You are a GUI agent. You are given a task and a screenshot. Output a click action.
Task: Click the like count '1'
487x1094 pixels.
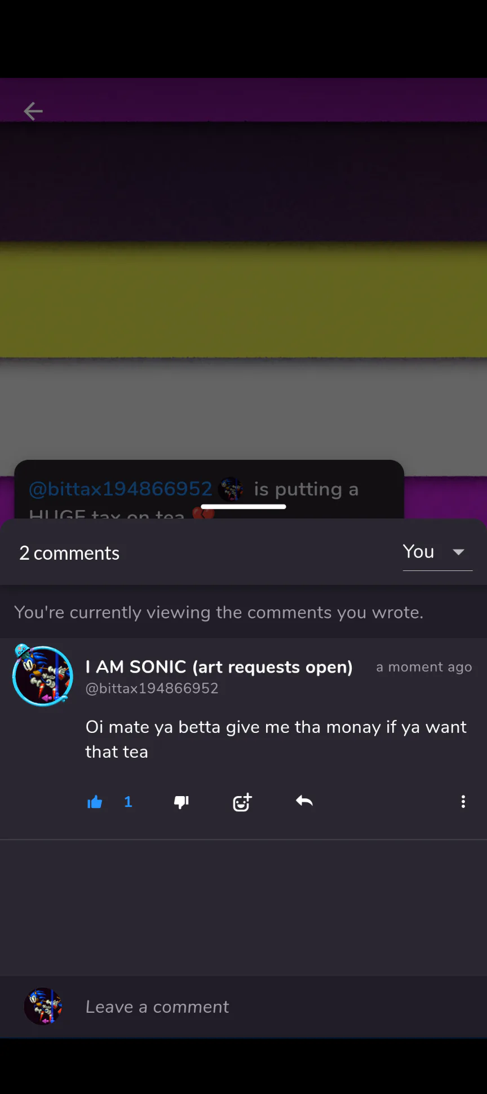pyautogui.click(x=128, y=802)
